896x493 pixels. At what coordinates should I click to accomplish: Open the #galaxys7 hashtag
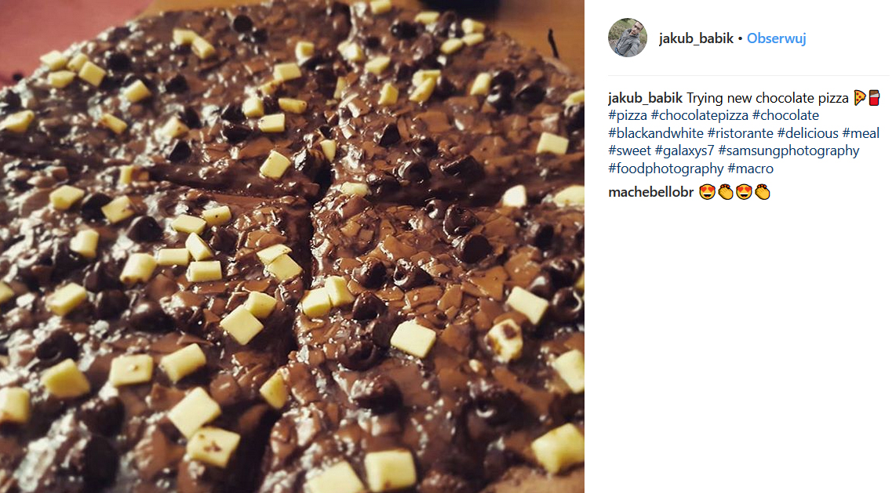click(684, 151)
